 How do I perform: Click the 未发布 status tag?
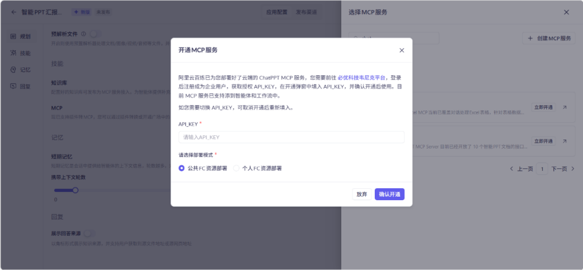(x=103, y=12)
